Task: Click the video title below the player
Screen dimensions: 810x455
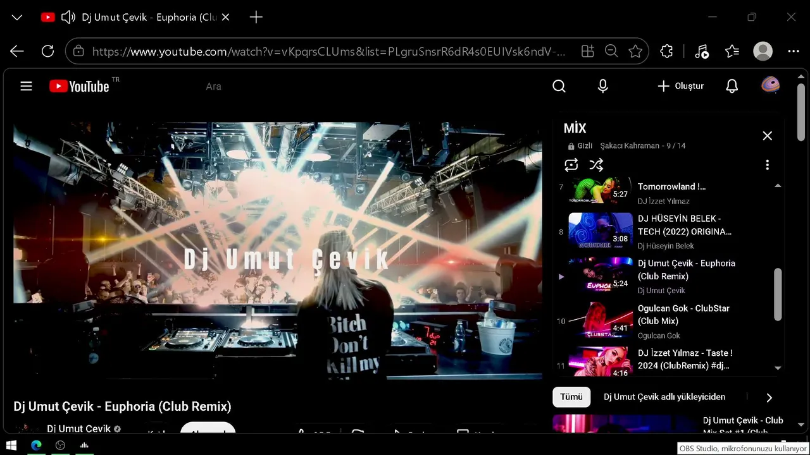Action: 122,406
